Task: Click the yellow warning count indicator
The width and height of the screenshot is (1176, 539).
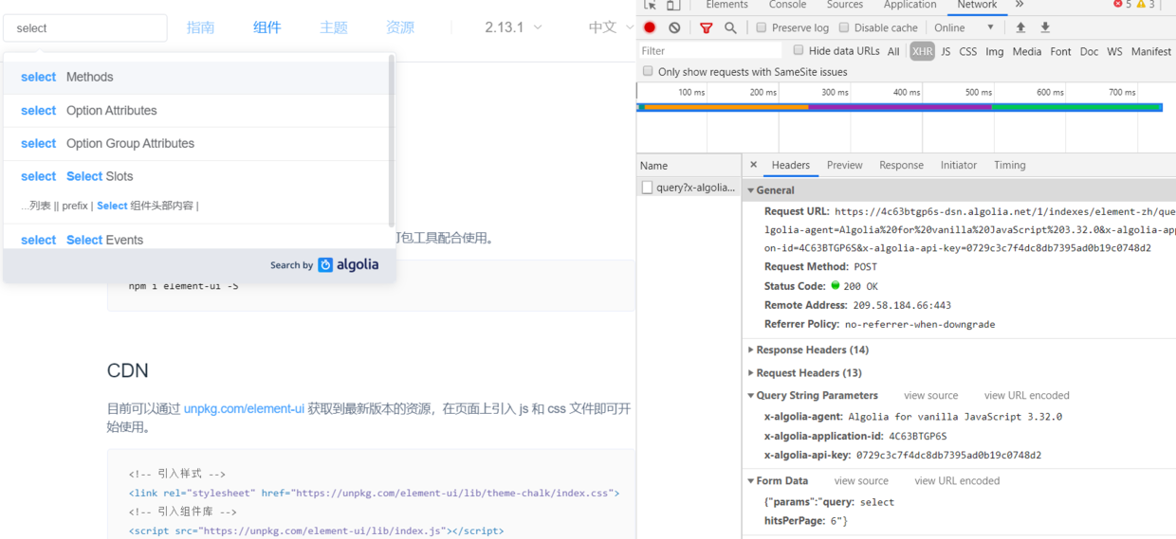Action: click(1146, 5)
